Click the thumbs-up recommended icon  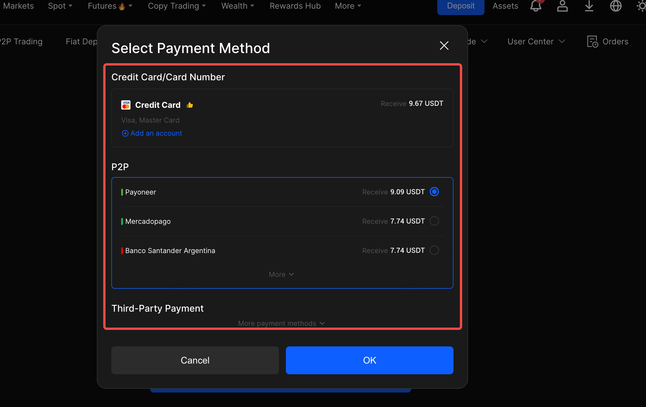(190, 105)
